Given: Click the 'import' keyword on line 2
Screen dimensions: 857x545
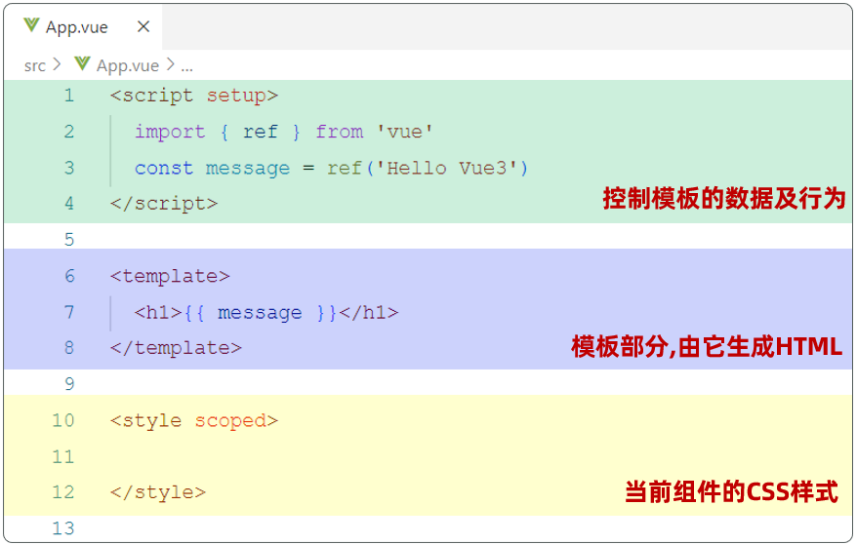Looking at the screenshot, I should (x=170, y=133).
